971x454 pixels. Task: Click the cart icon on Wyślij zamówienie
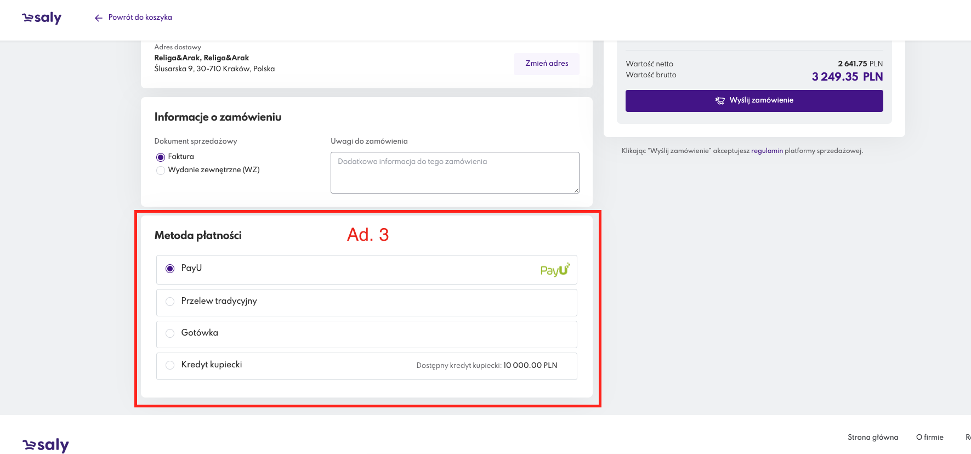point(720,100)
